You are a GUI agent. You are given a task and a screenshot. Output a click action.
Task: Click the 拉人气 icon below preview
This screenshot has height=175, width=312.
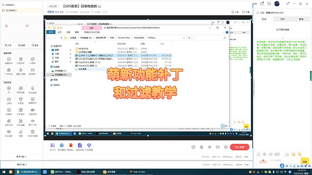point(53,145)
